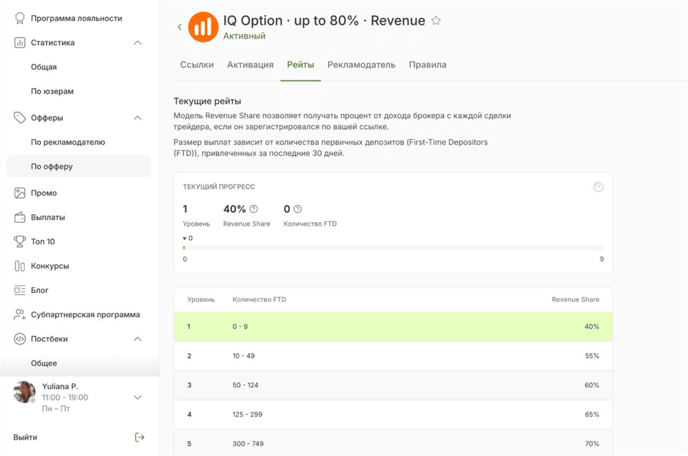Click the Промо image icon

click(x=20, y=193)
